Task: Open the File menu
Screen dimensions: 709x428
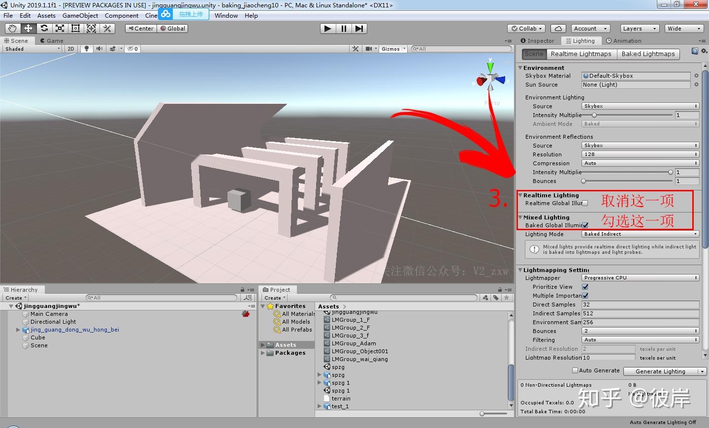Action: coord(8,15)
